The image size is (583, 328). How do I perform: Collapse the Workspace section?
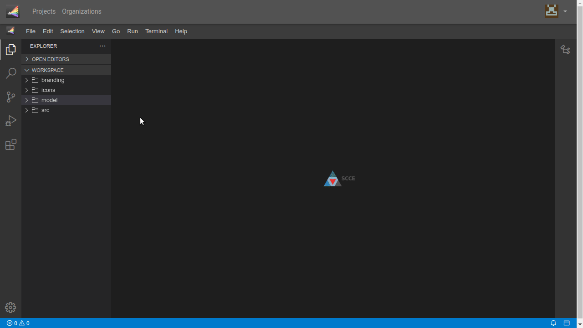coord(66,70)
